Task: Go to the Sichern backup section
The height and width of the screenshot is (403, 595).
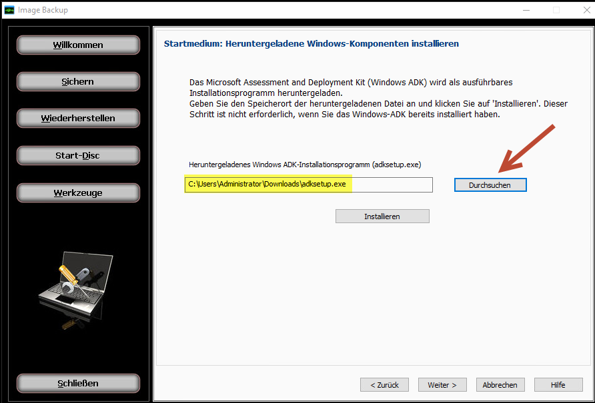Action: pos(78,81)
